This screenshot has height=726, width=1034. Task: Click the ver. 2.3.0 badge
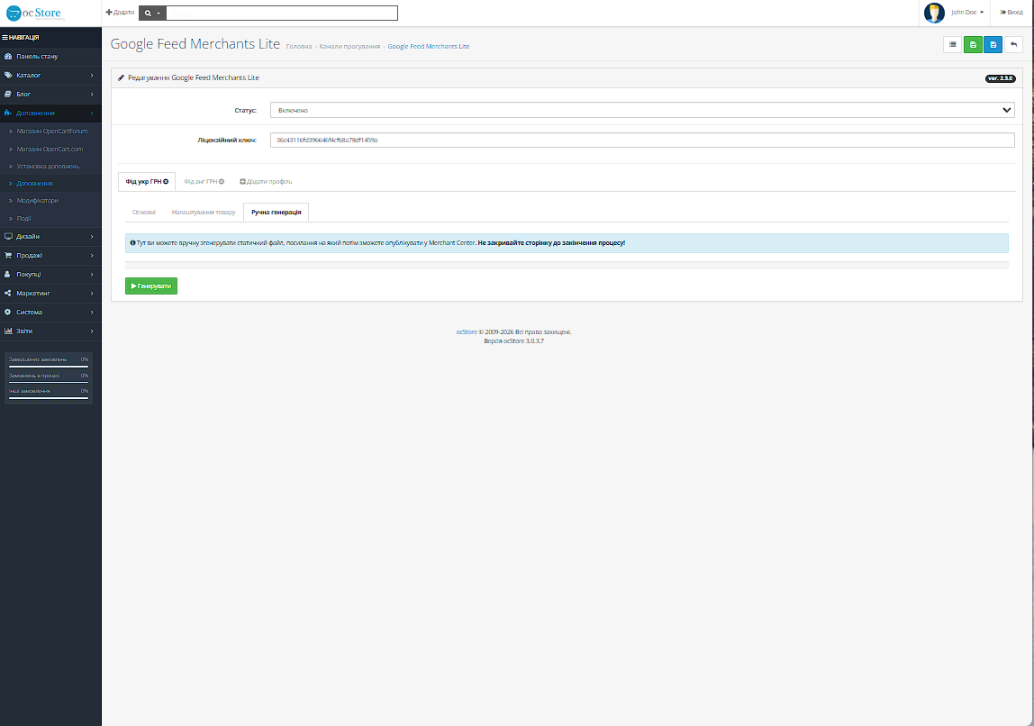tap(1001, 78)
